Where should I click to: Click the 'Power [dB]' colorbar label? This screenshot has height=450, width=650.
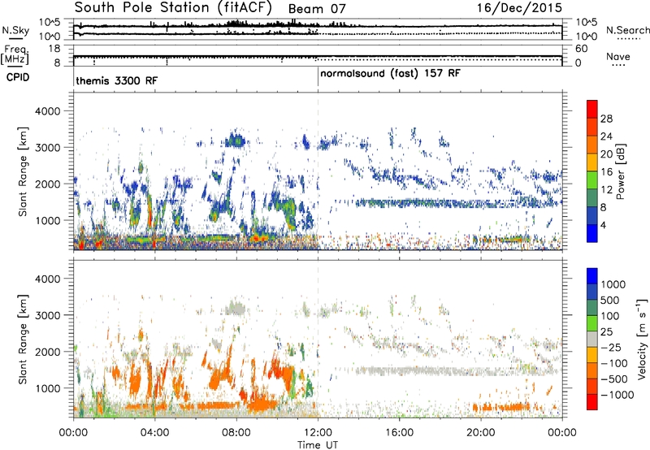[621, 171]
